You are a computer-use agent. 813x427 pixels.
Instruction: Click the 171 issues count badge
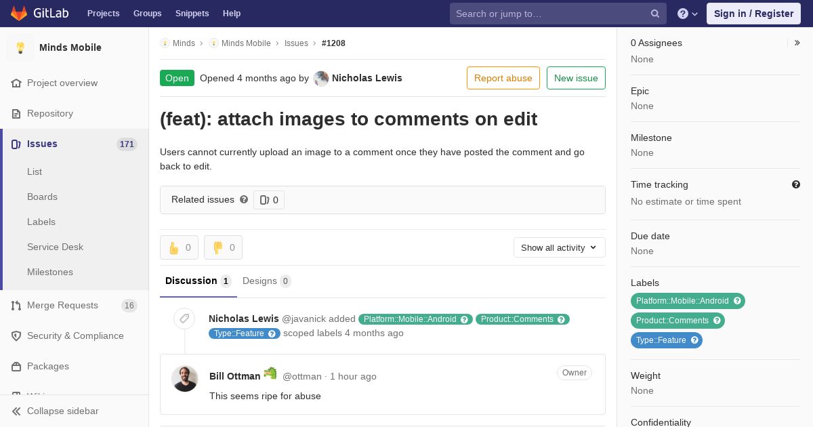coord(127,144)
